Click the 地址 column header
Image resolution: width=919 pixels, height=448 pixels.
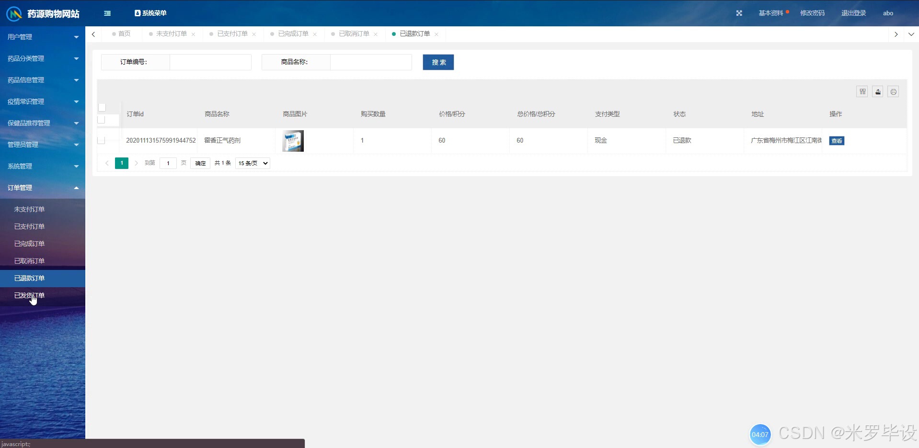758,114
